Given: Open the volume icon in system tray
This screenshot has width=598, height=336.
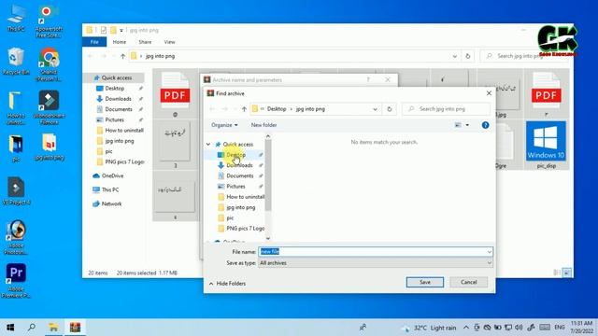Looking at the screenshot, I should click(x=519, y=328).
